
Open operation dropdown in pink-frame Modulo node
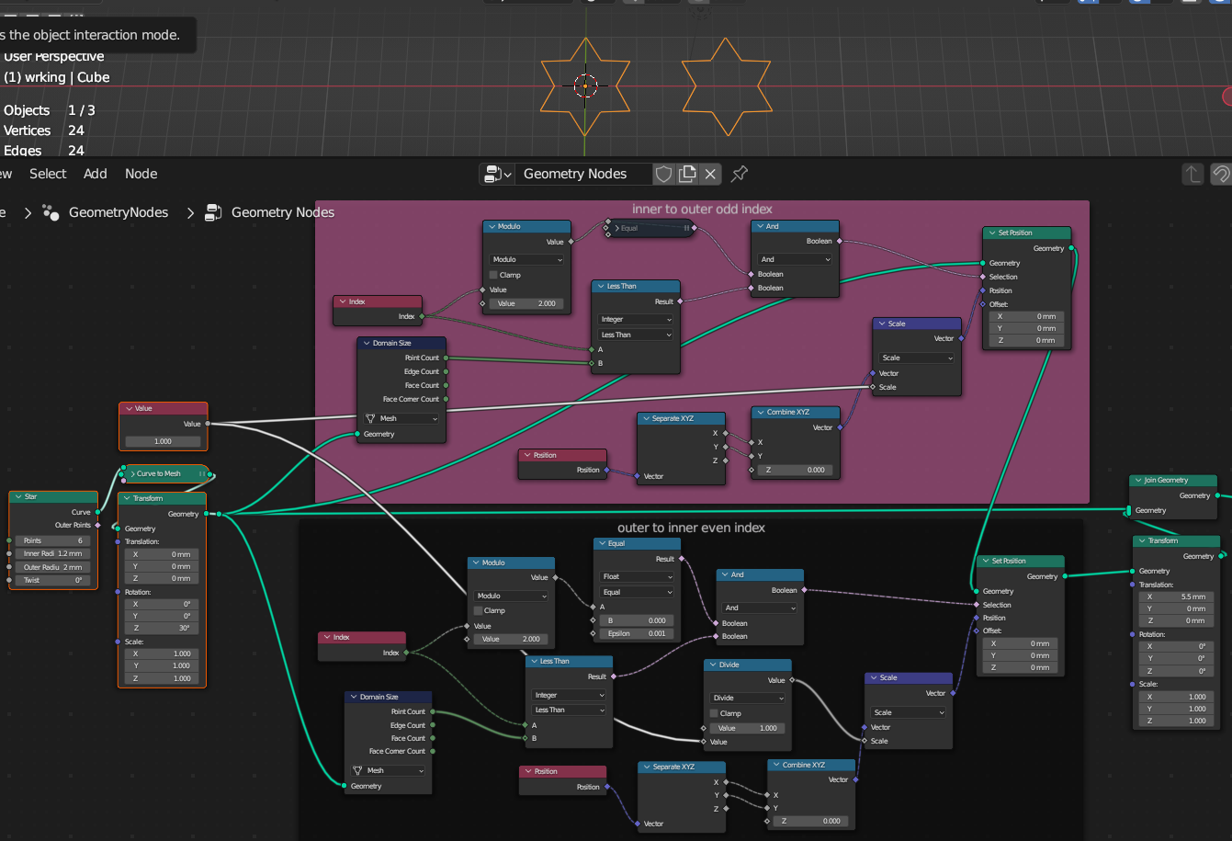(526, 259)
